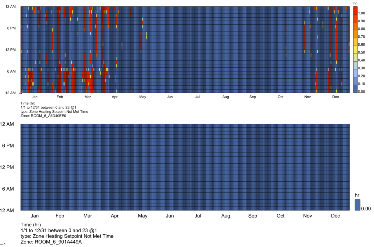Click the 0.60 value in ROOM_5 legend

(361, 45)
